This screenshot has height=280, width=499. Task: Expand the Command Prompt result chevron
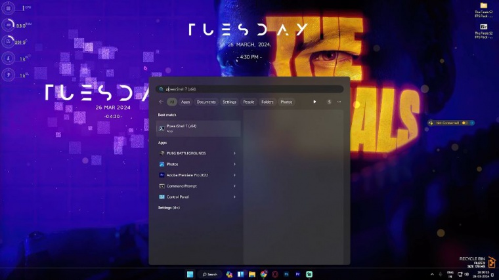click(x=234, y=186)
